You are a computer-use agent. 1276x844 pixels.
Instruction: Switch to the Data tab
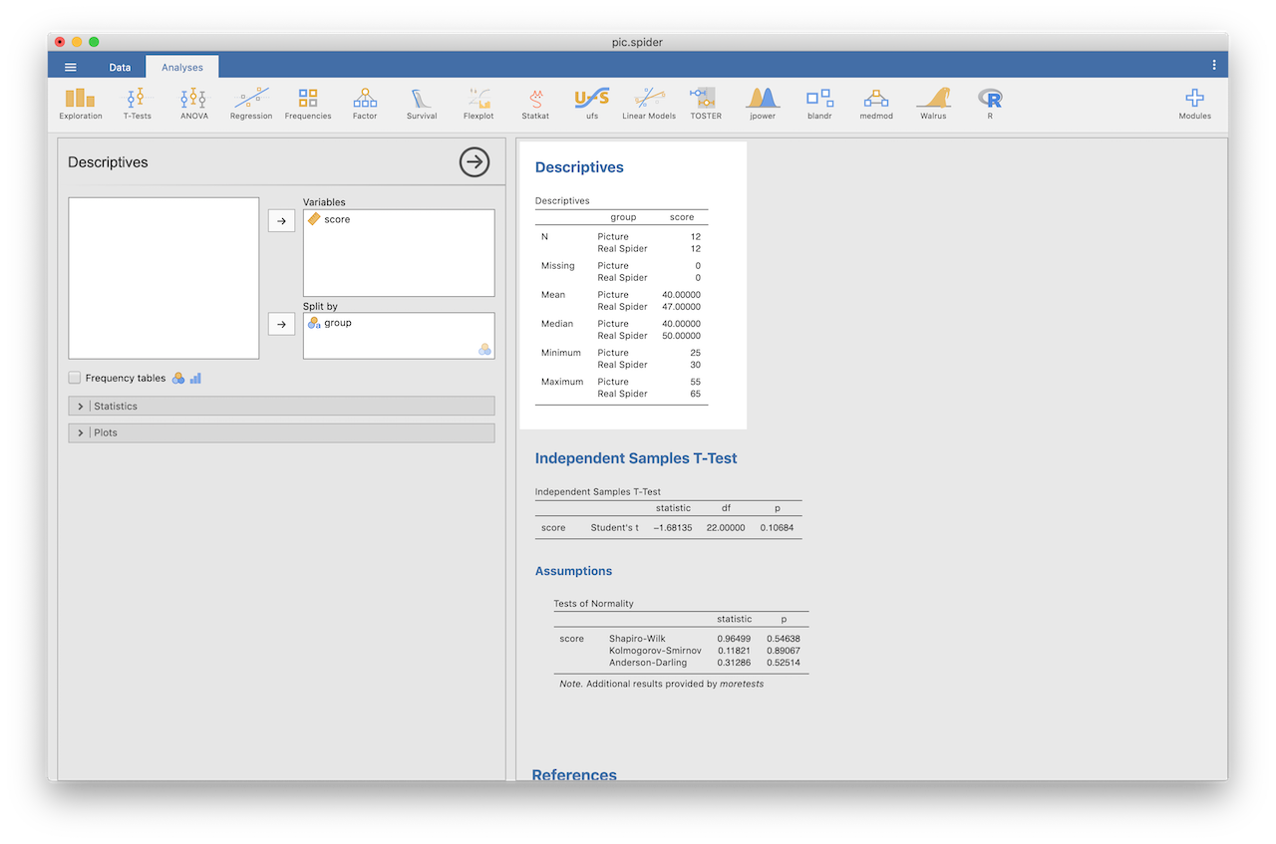120,68
